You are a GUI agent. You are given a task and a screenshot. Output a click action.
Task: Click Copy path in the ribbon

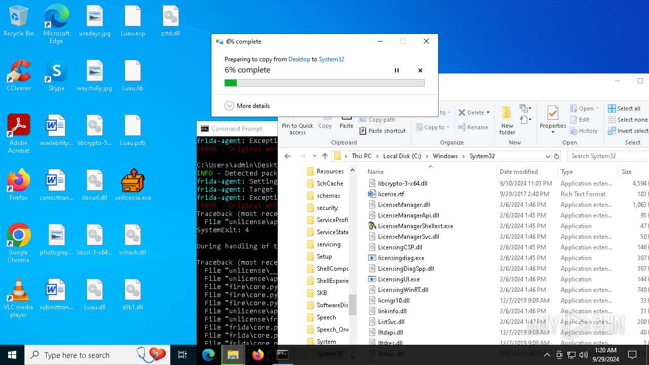click(378, 120)
